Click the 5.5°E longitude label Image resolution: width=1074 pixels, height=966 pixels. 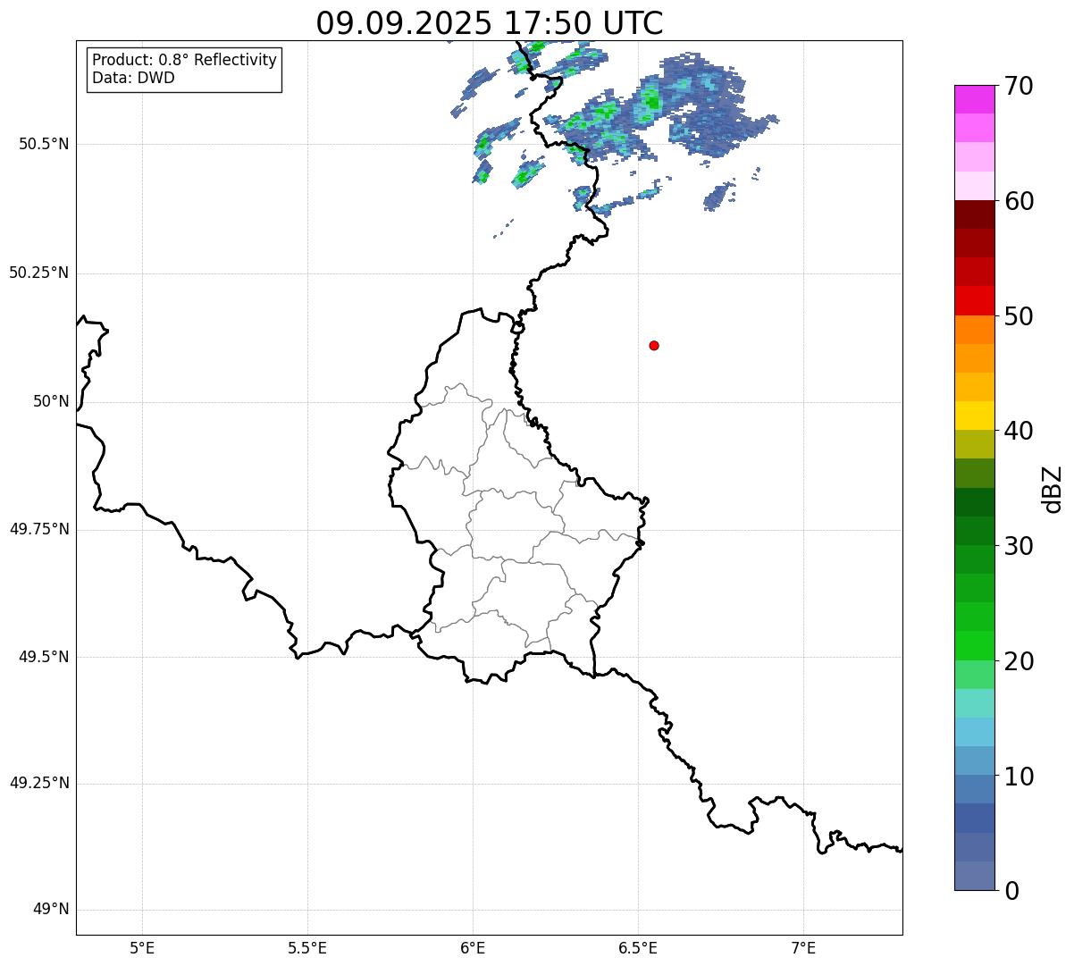(x=307, y=947)
